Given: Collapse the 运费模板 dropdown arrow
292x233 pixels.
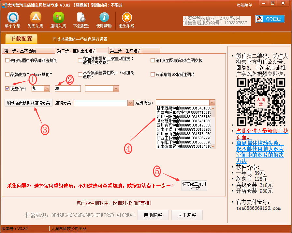Looking at the screenshot, I should (212, 103).
